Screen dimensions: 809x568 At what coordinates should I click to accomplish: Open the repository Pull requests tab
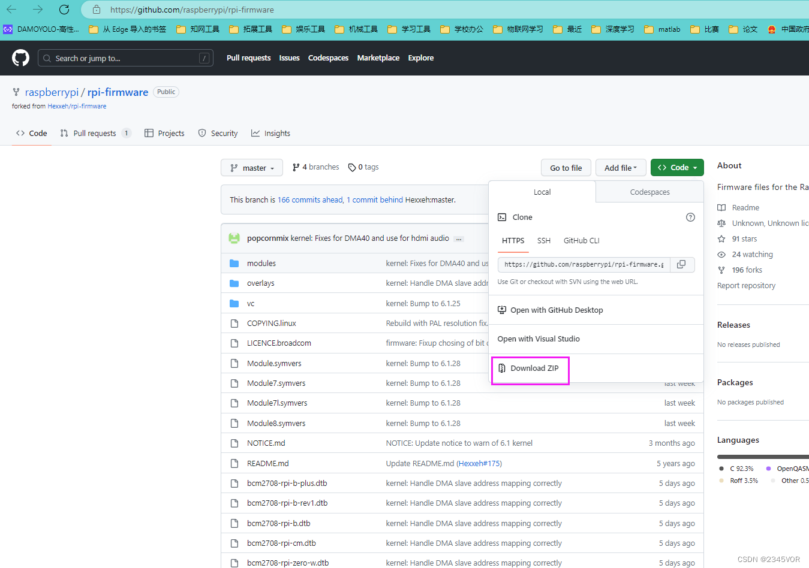(95, 133)
